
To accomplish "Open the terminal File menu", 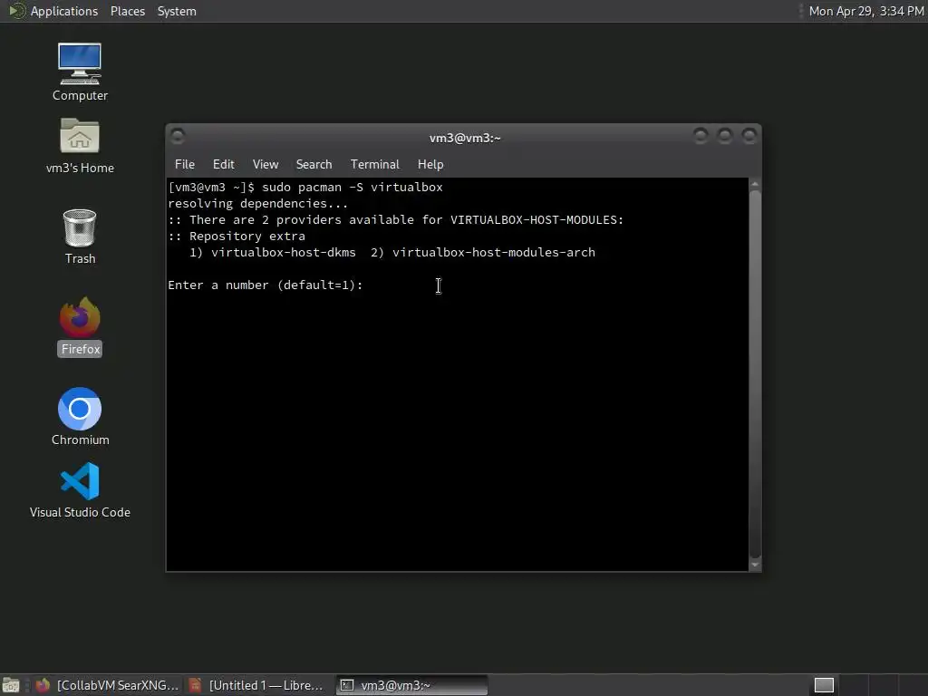I will (185, 165).
